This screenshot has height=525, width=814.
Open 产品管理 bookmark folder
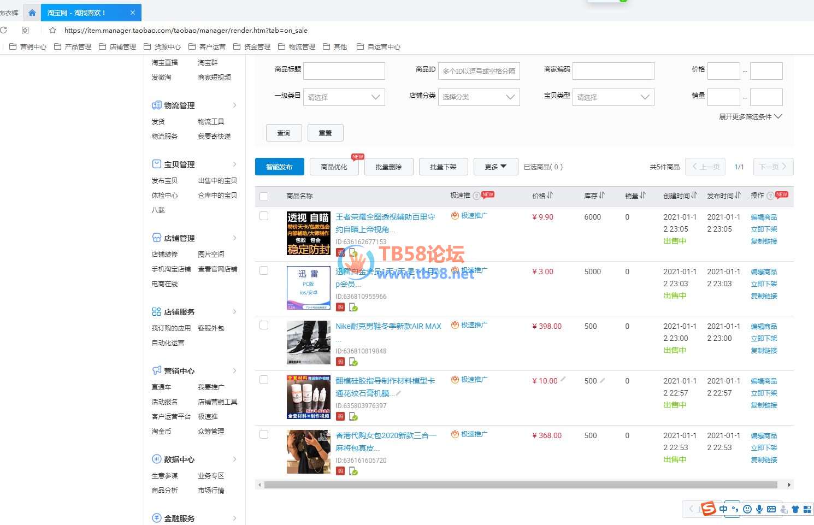(x=73, y=47)
